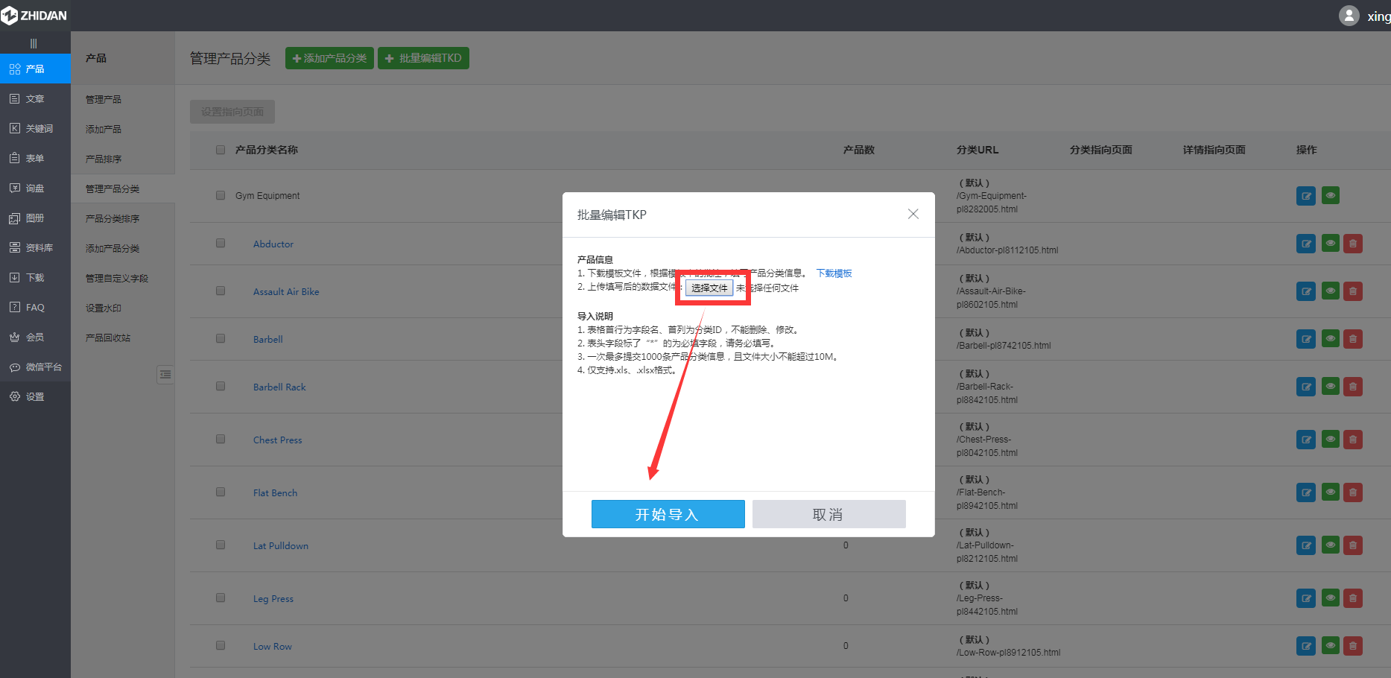Toggle the select-all checkbox in header
This screenshot has width=1391, height=678.
click(x=221, y=150)
